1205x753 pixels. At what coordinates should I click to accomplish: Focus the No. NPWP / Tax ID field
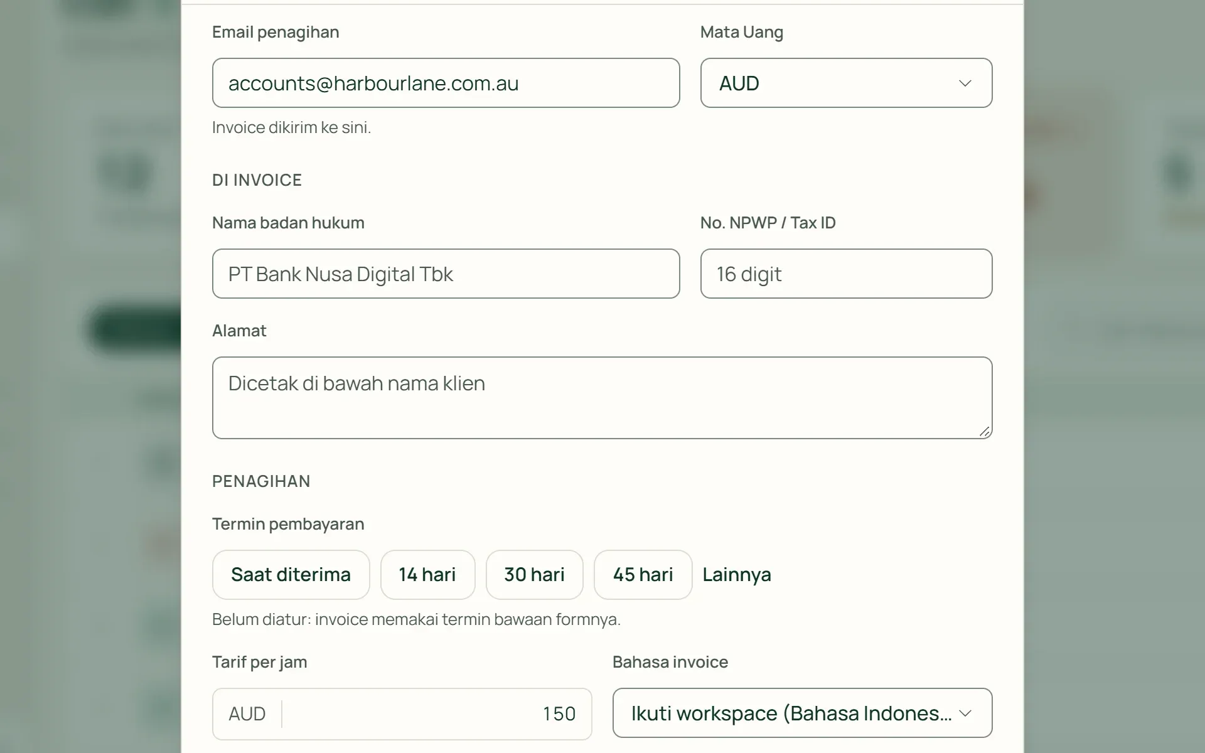(846, 274)
